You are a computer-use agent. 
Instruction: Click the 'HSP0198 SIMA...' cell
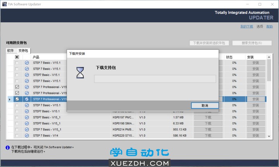click(123, 123)
